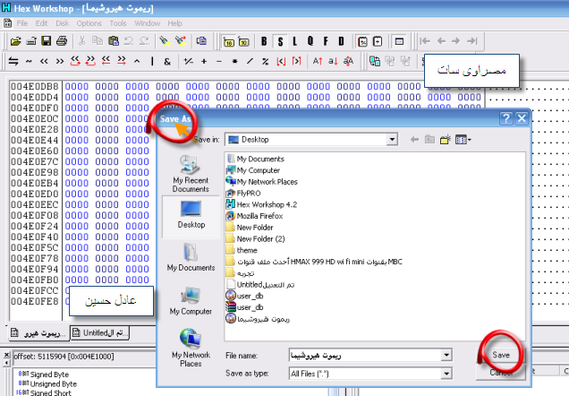This screenshot has width=569, height=396.
Task: Switch offset display to decimal 10 icon
Action: [244, 42]
